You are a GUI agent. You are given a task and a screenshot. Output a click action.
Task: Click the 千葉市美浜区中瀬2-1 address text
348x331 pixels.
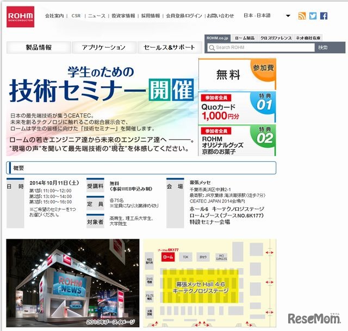pos(210,190)
